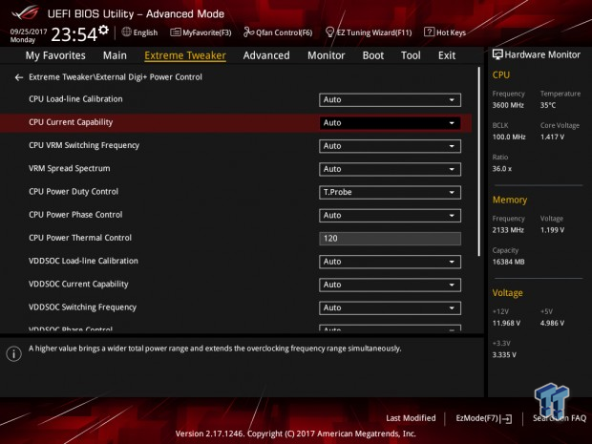Image resolution: width=592 pixels, height=444 pixels.
Task: Launch EZ Tuning Wizard(F11)
Action: click(x=369, y=32)
